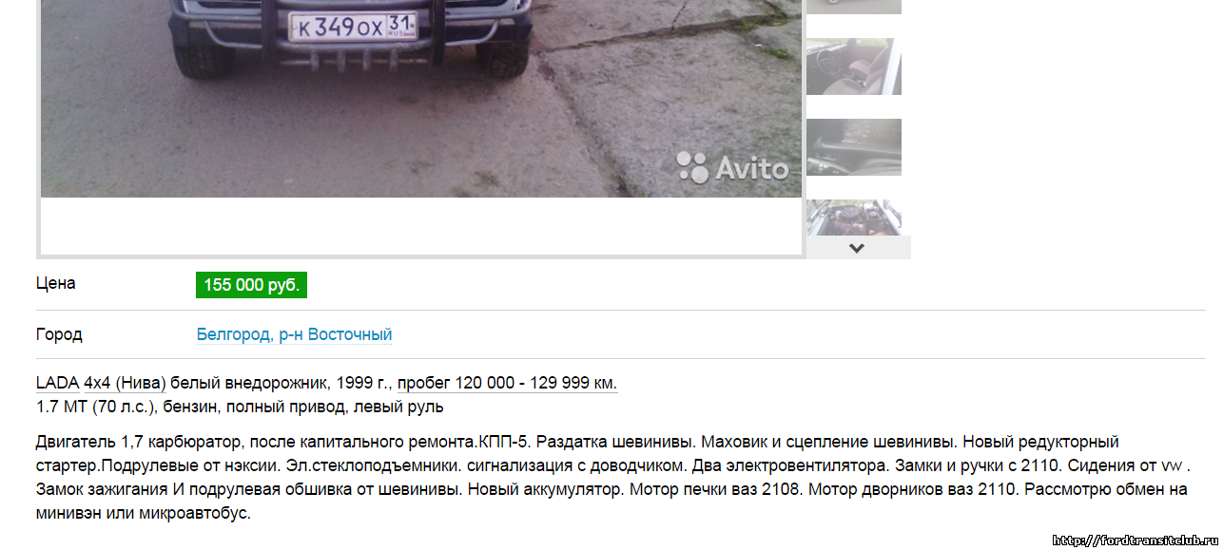Click the К349ОХ license plate in the photo
This screenshot has height=550, width=1223.
click(x=353, y=27)
